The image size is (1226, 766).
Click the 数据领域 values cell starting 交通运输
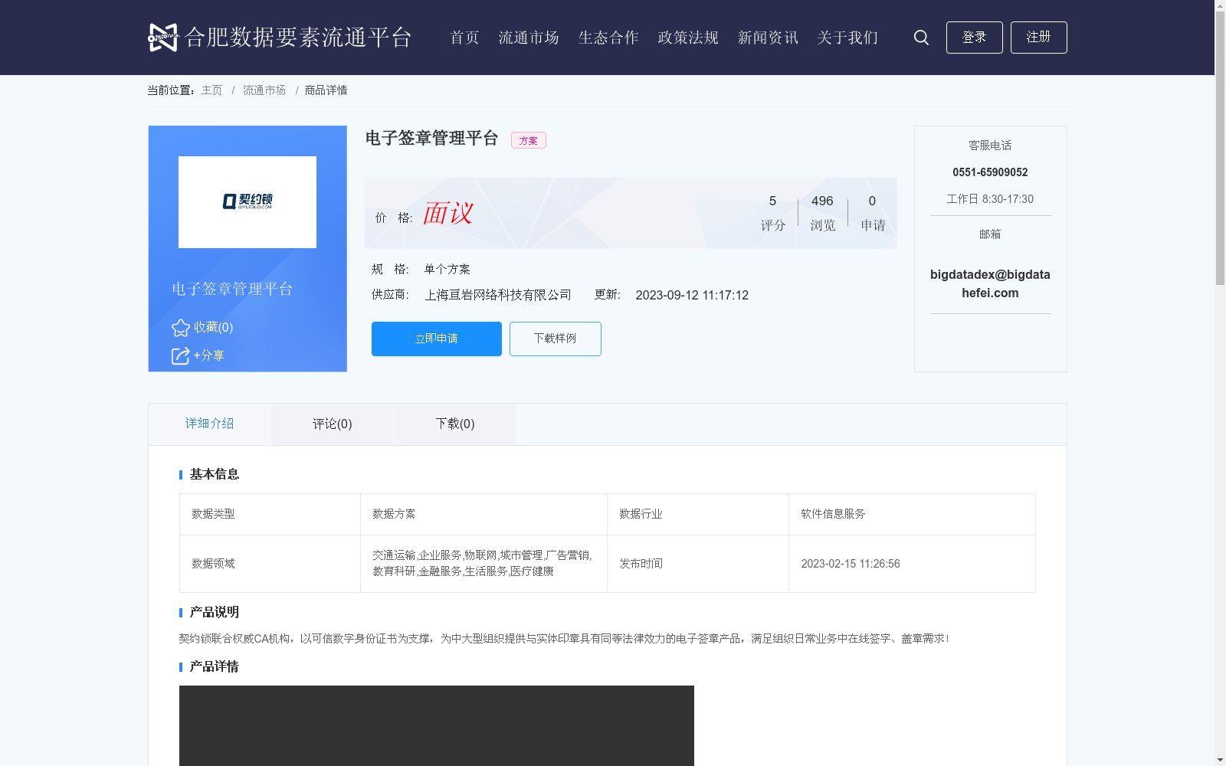tap(484, 564)
